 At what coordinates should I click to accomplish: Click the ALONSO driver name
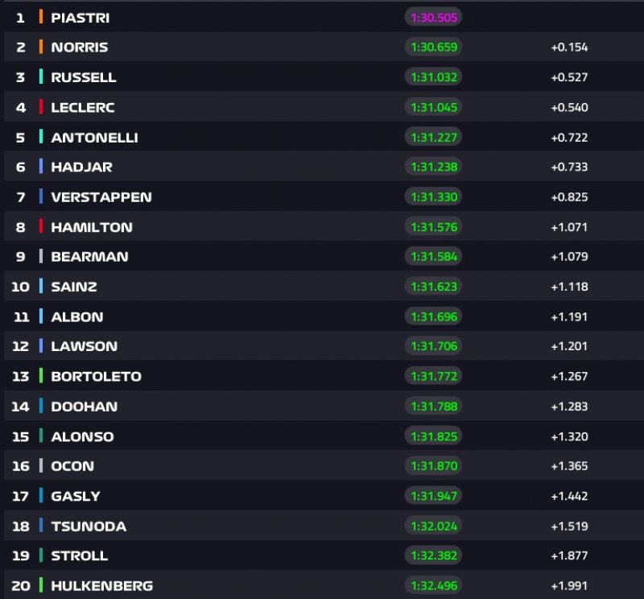82,436
